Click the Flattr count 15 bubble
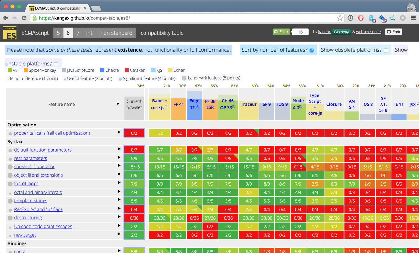The image size is (419, 253). coord(300,32)
